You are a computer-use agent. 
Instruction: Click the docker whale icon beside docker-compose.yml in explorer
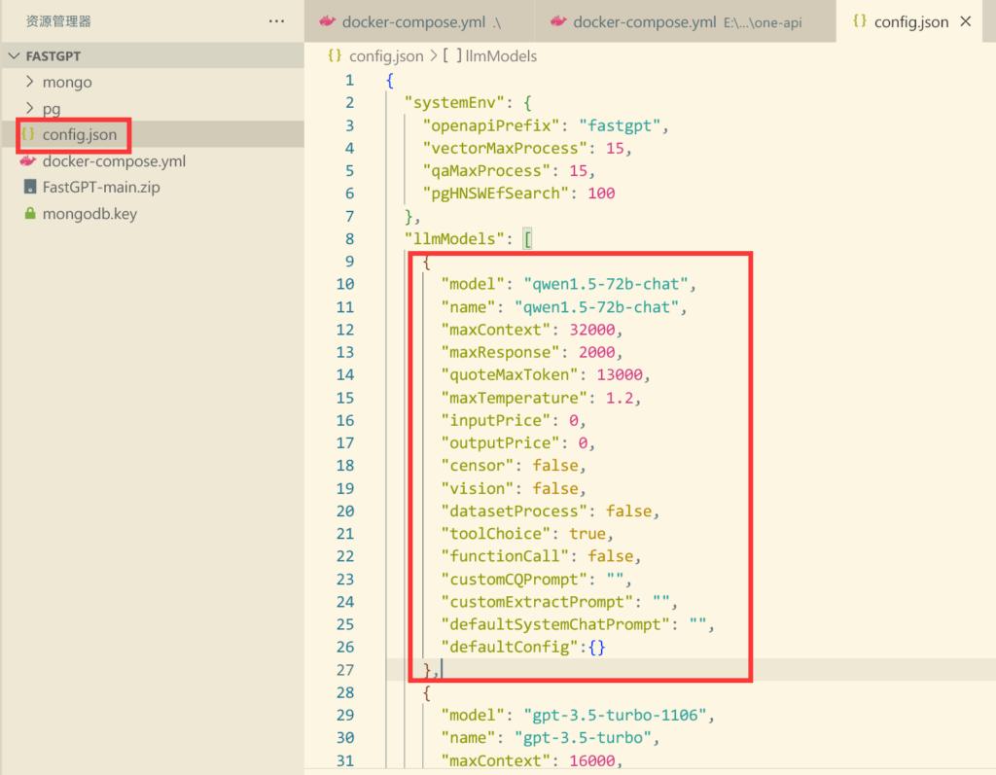pyautogui.click(x=28, y=160)
